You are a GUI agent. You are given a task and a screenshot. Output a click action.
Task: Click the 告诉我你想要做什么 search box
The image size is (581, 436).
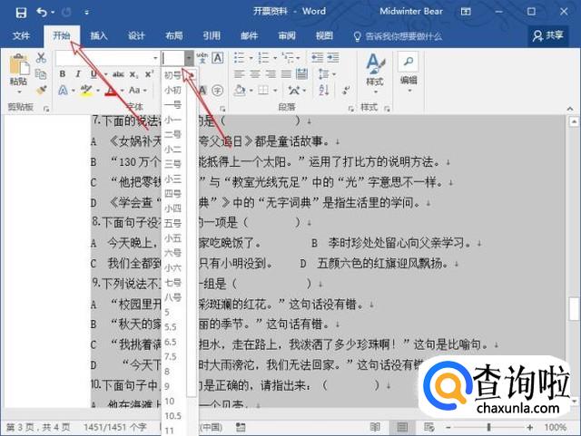click(398, 36)
